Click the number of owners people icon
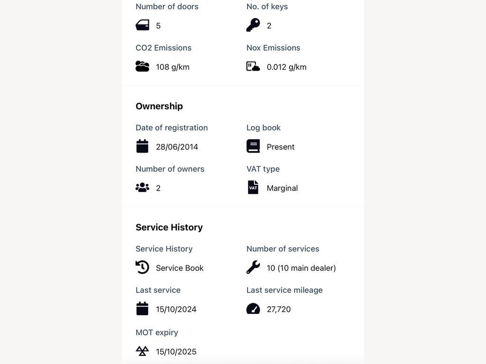This screenshot has height=364, width=486. click(x=142, y=187)
